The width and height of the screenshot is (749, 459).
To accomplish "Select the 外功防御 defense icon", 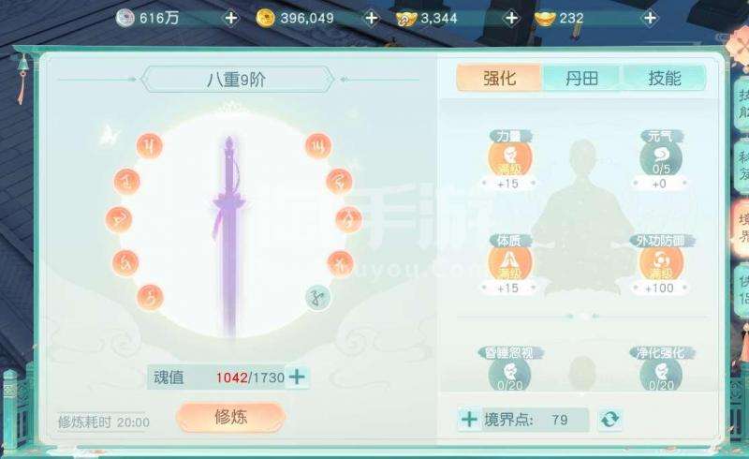I will coord(661,263).
